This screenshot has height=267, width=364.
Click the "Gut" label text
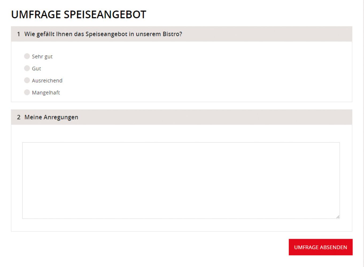click(x=36, y=69)
